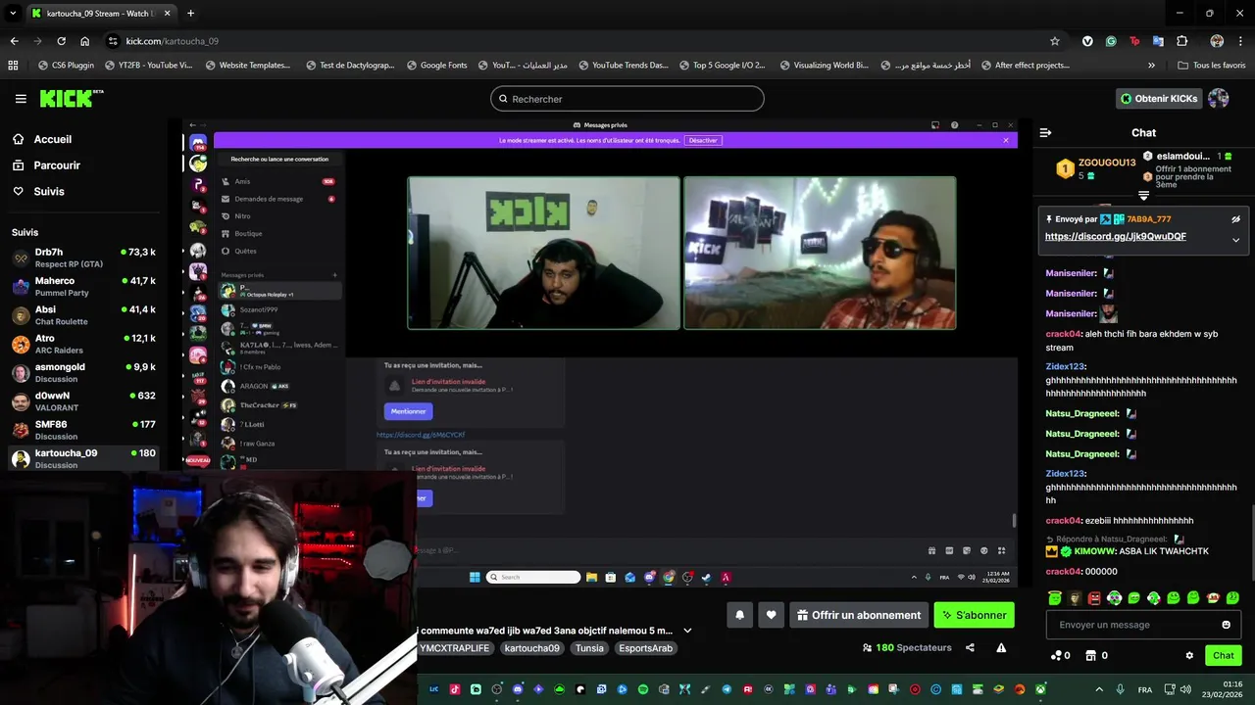Reply to ZGOUGOU13 top gifter entry
1255x705 pixels.
click(1095, 168)
